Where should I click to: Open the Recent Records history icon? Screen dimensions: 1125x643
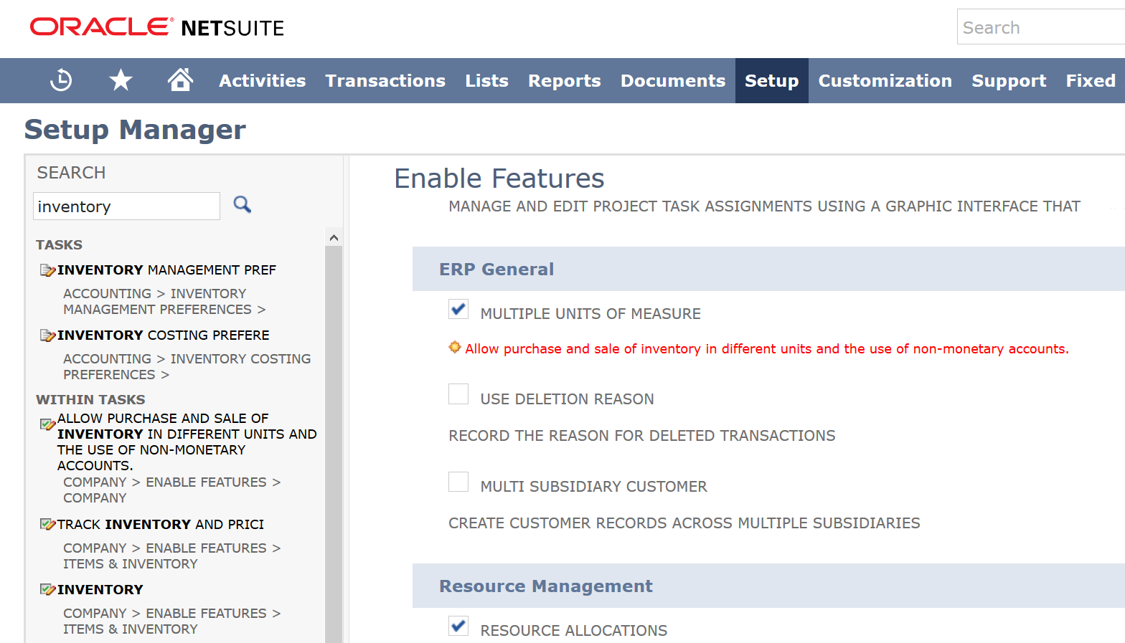point(61,80)
